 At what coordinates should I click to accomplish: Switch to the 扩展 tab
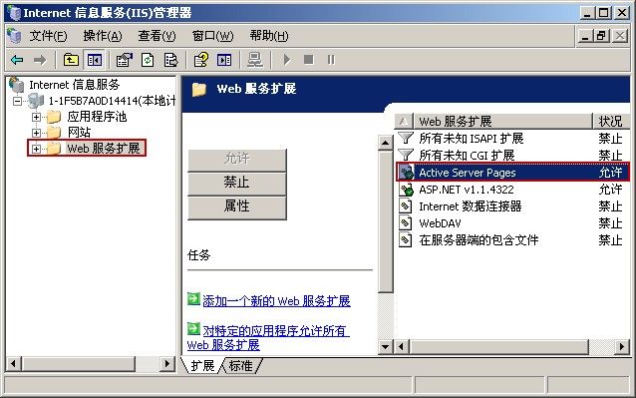[202, 365]
